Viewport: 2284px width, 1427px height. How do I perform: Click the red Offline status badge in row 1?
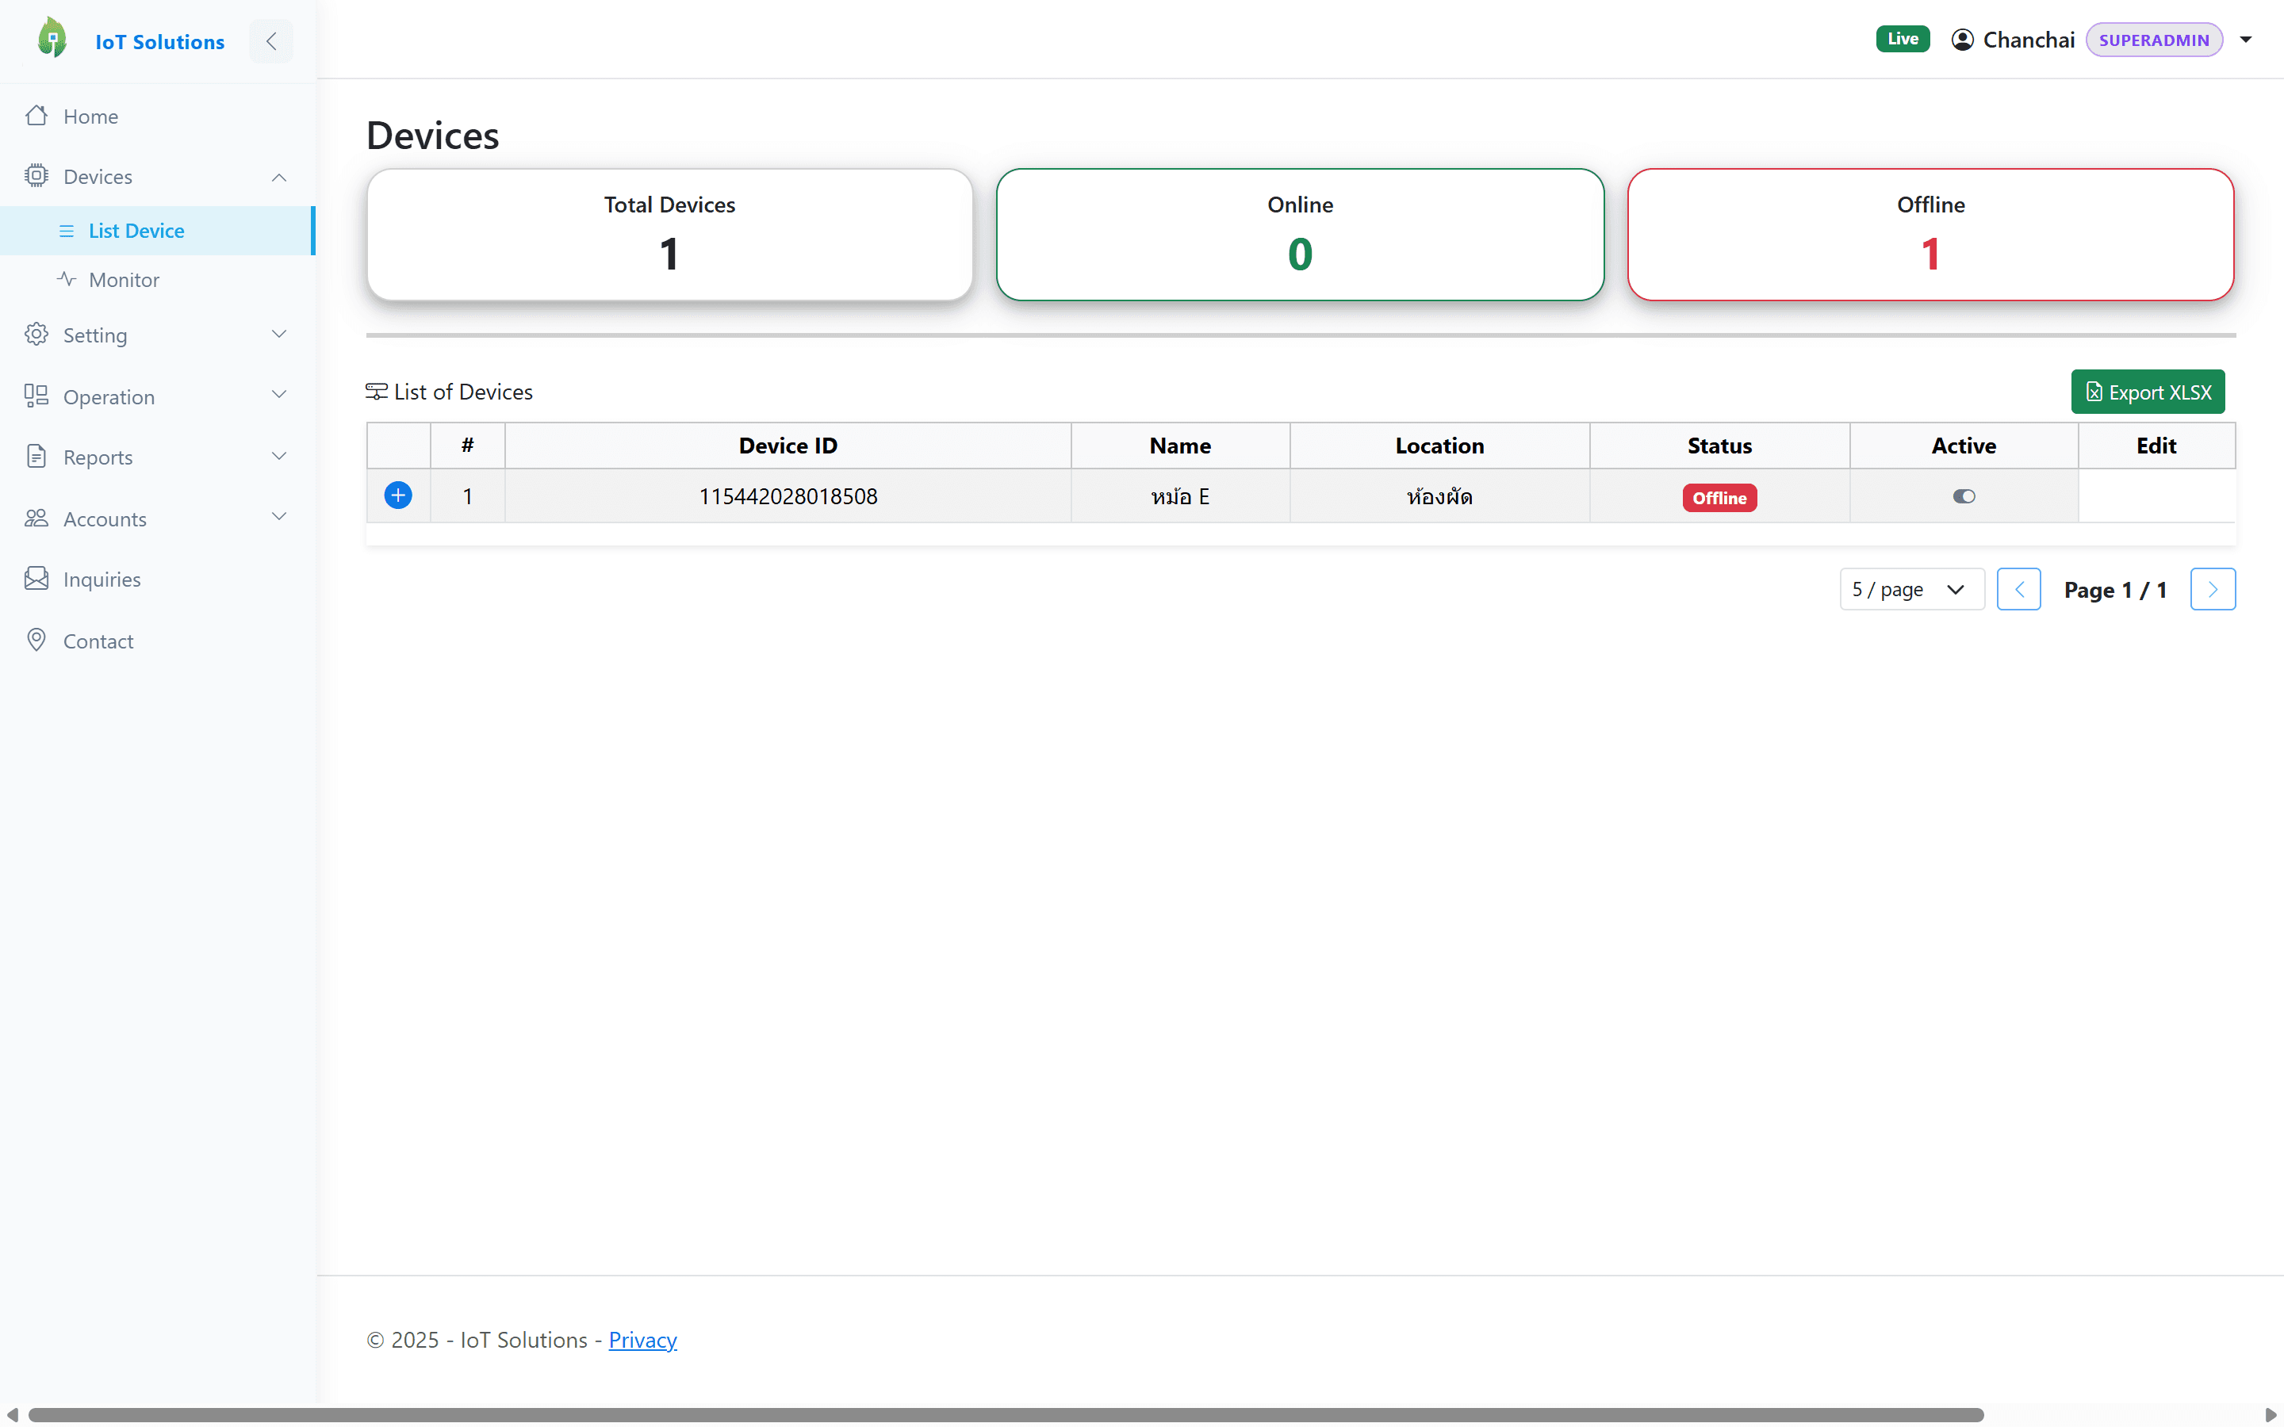pyautogui.click(x=1719, y=497)
